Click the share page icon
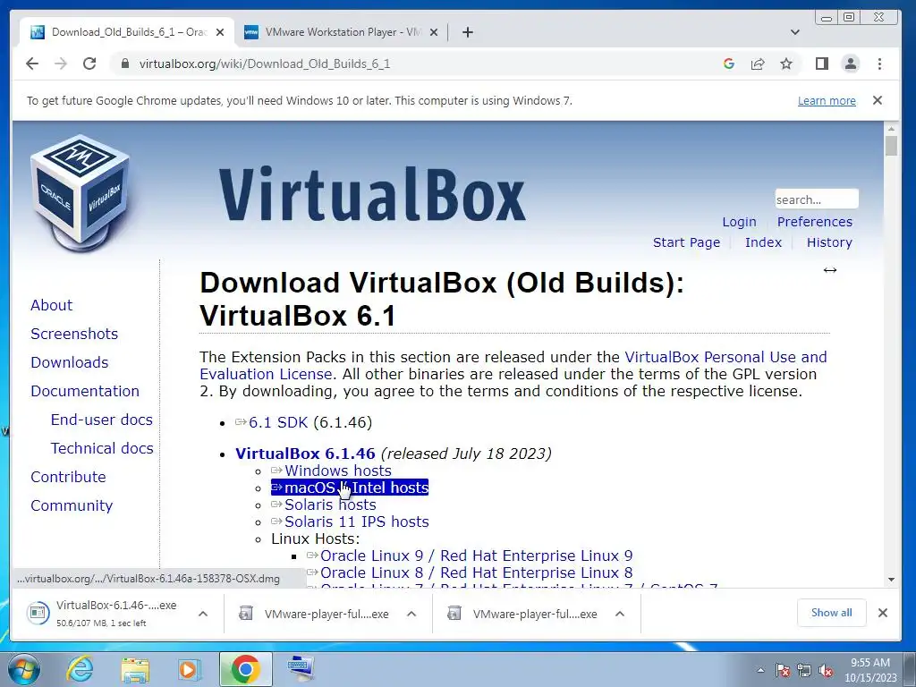916x687 pixels. (x=758, y=64)
